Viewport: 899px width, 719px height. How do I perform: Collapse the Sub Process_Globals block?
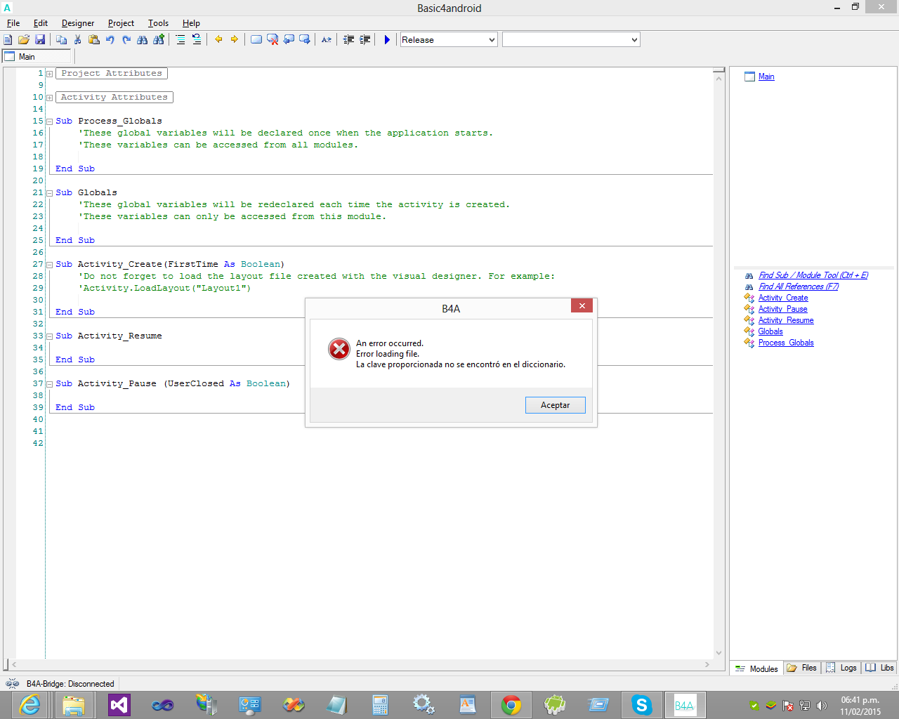(x=50, y=121)
